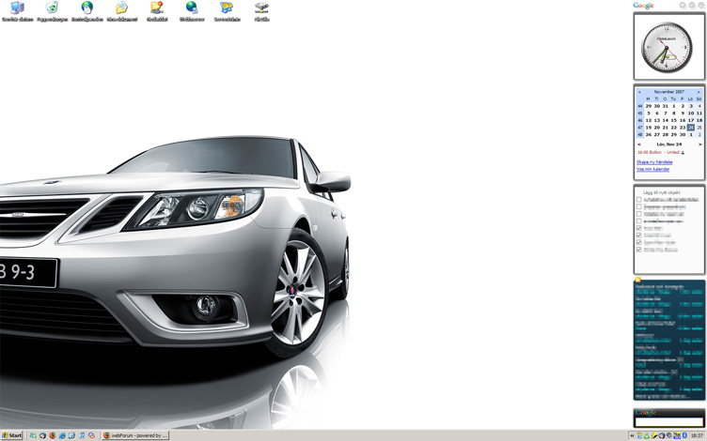Open the Start menu

coord(11,435)
